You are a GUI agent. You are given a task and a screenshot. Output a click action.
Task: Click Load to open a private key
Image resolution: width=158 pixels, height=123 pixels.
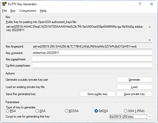tap(134, 87)
